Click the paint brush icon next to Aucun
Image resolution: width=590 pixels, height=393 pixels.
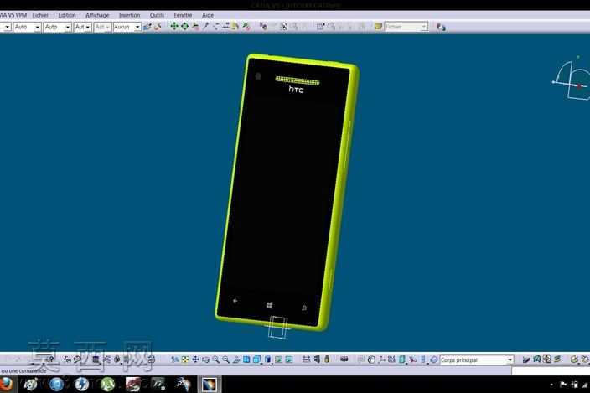147,27
